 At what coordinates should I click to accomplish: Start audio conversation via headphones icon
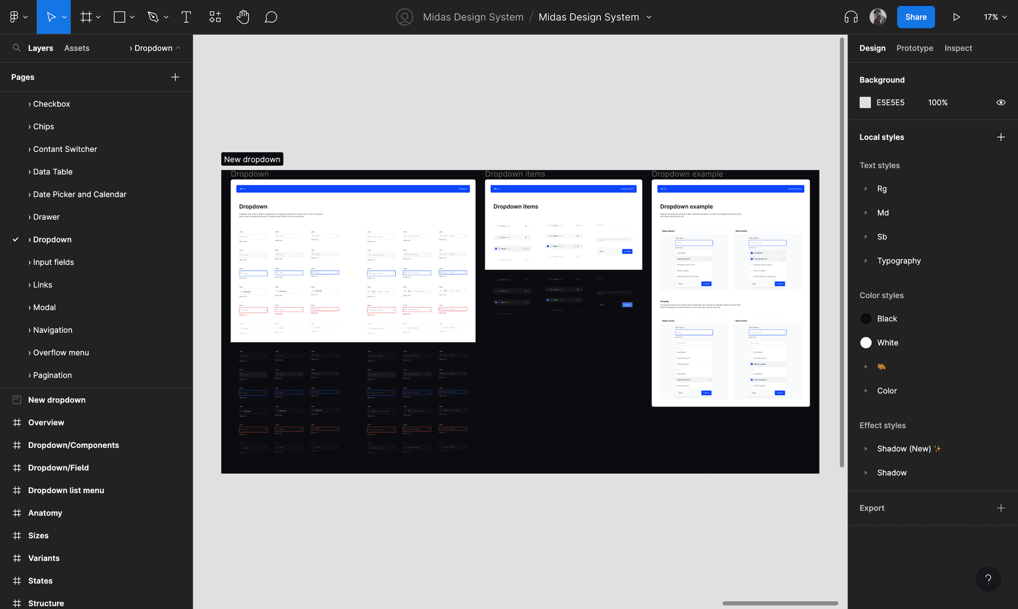(x=851, y=17)
